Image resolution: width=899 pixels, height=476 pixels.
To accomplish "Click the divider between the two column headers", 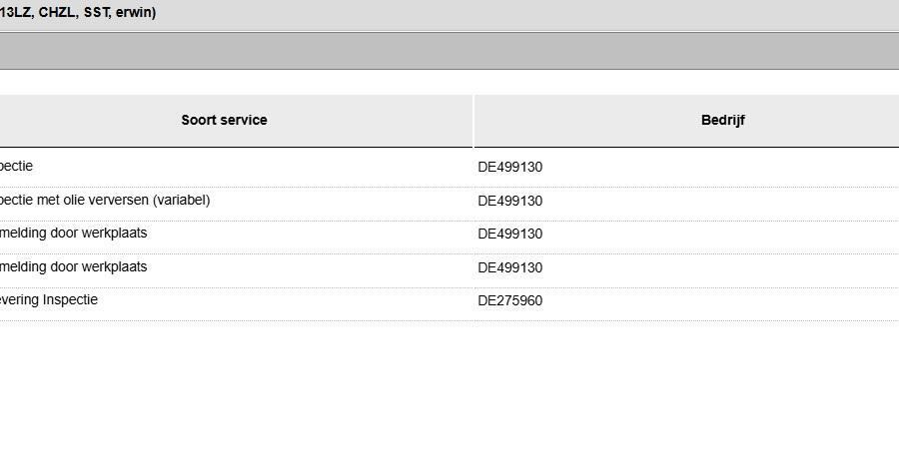I will coord(473,121).
